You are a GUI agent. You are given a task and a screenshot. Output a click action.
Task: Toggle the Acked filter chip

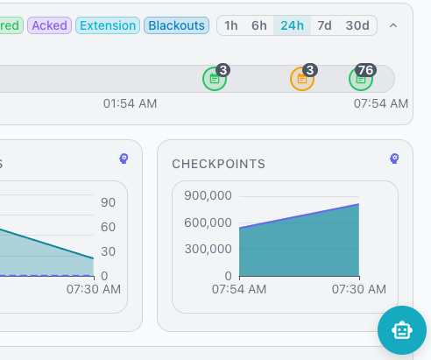coord(49,25)
